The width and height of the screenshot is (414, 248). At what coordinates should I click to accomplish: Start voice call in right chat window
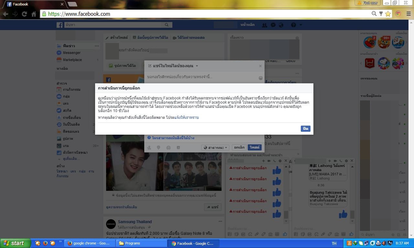point(341,161)
